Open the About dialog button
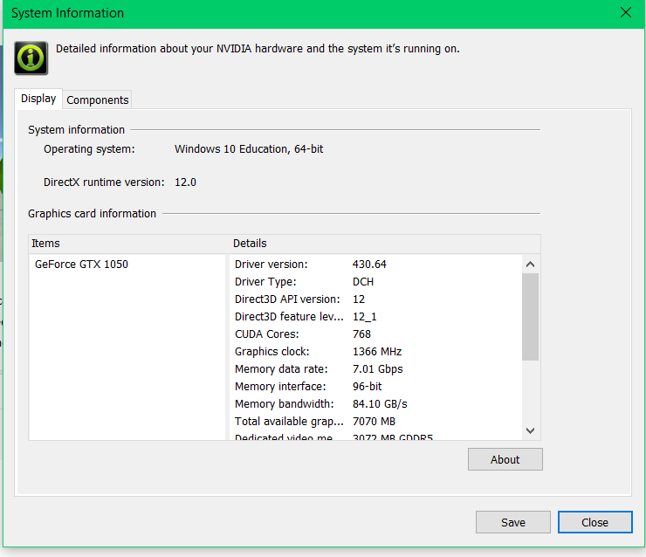646x557 pixels. [505, 459]
